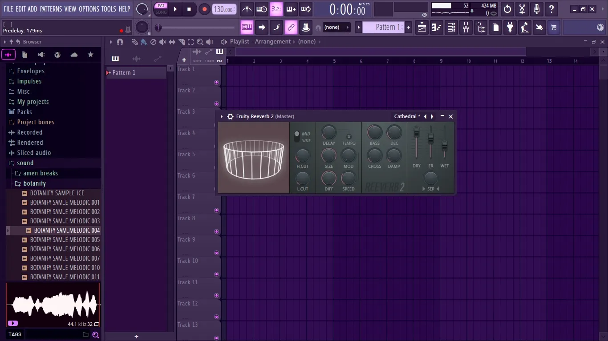Open the help question mark icon
This screenshot has width=608, height=341.
click(x=551, y=9)
